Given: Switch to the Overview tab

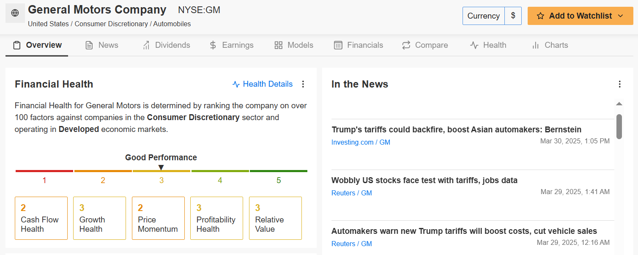Looking at the screenshot, I should 37,45.
